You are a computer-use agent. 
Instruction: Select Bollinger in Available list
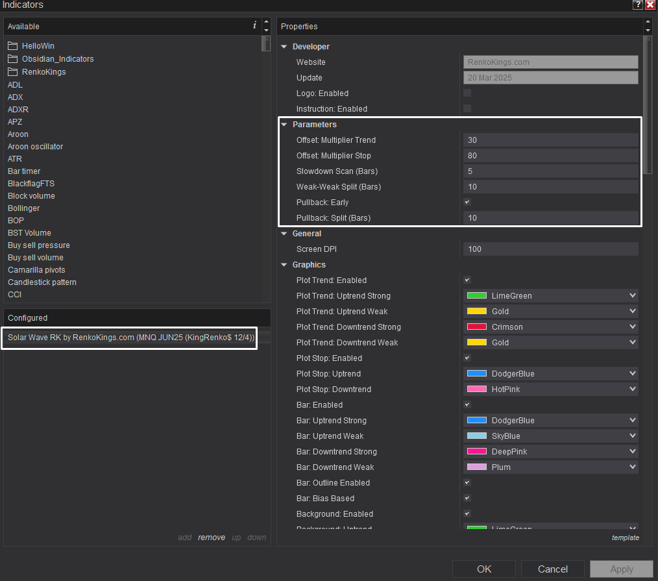[23, 208]
